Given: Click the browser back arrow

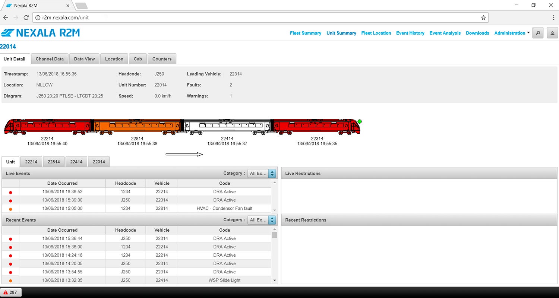Looking at the screenshot, I should (6, 18).
